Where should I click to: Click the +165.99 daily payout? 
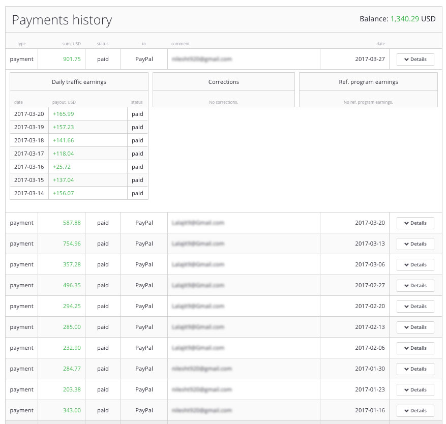[x=63, y=114]
